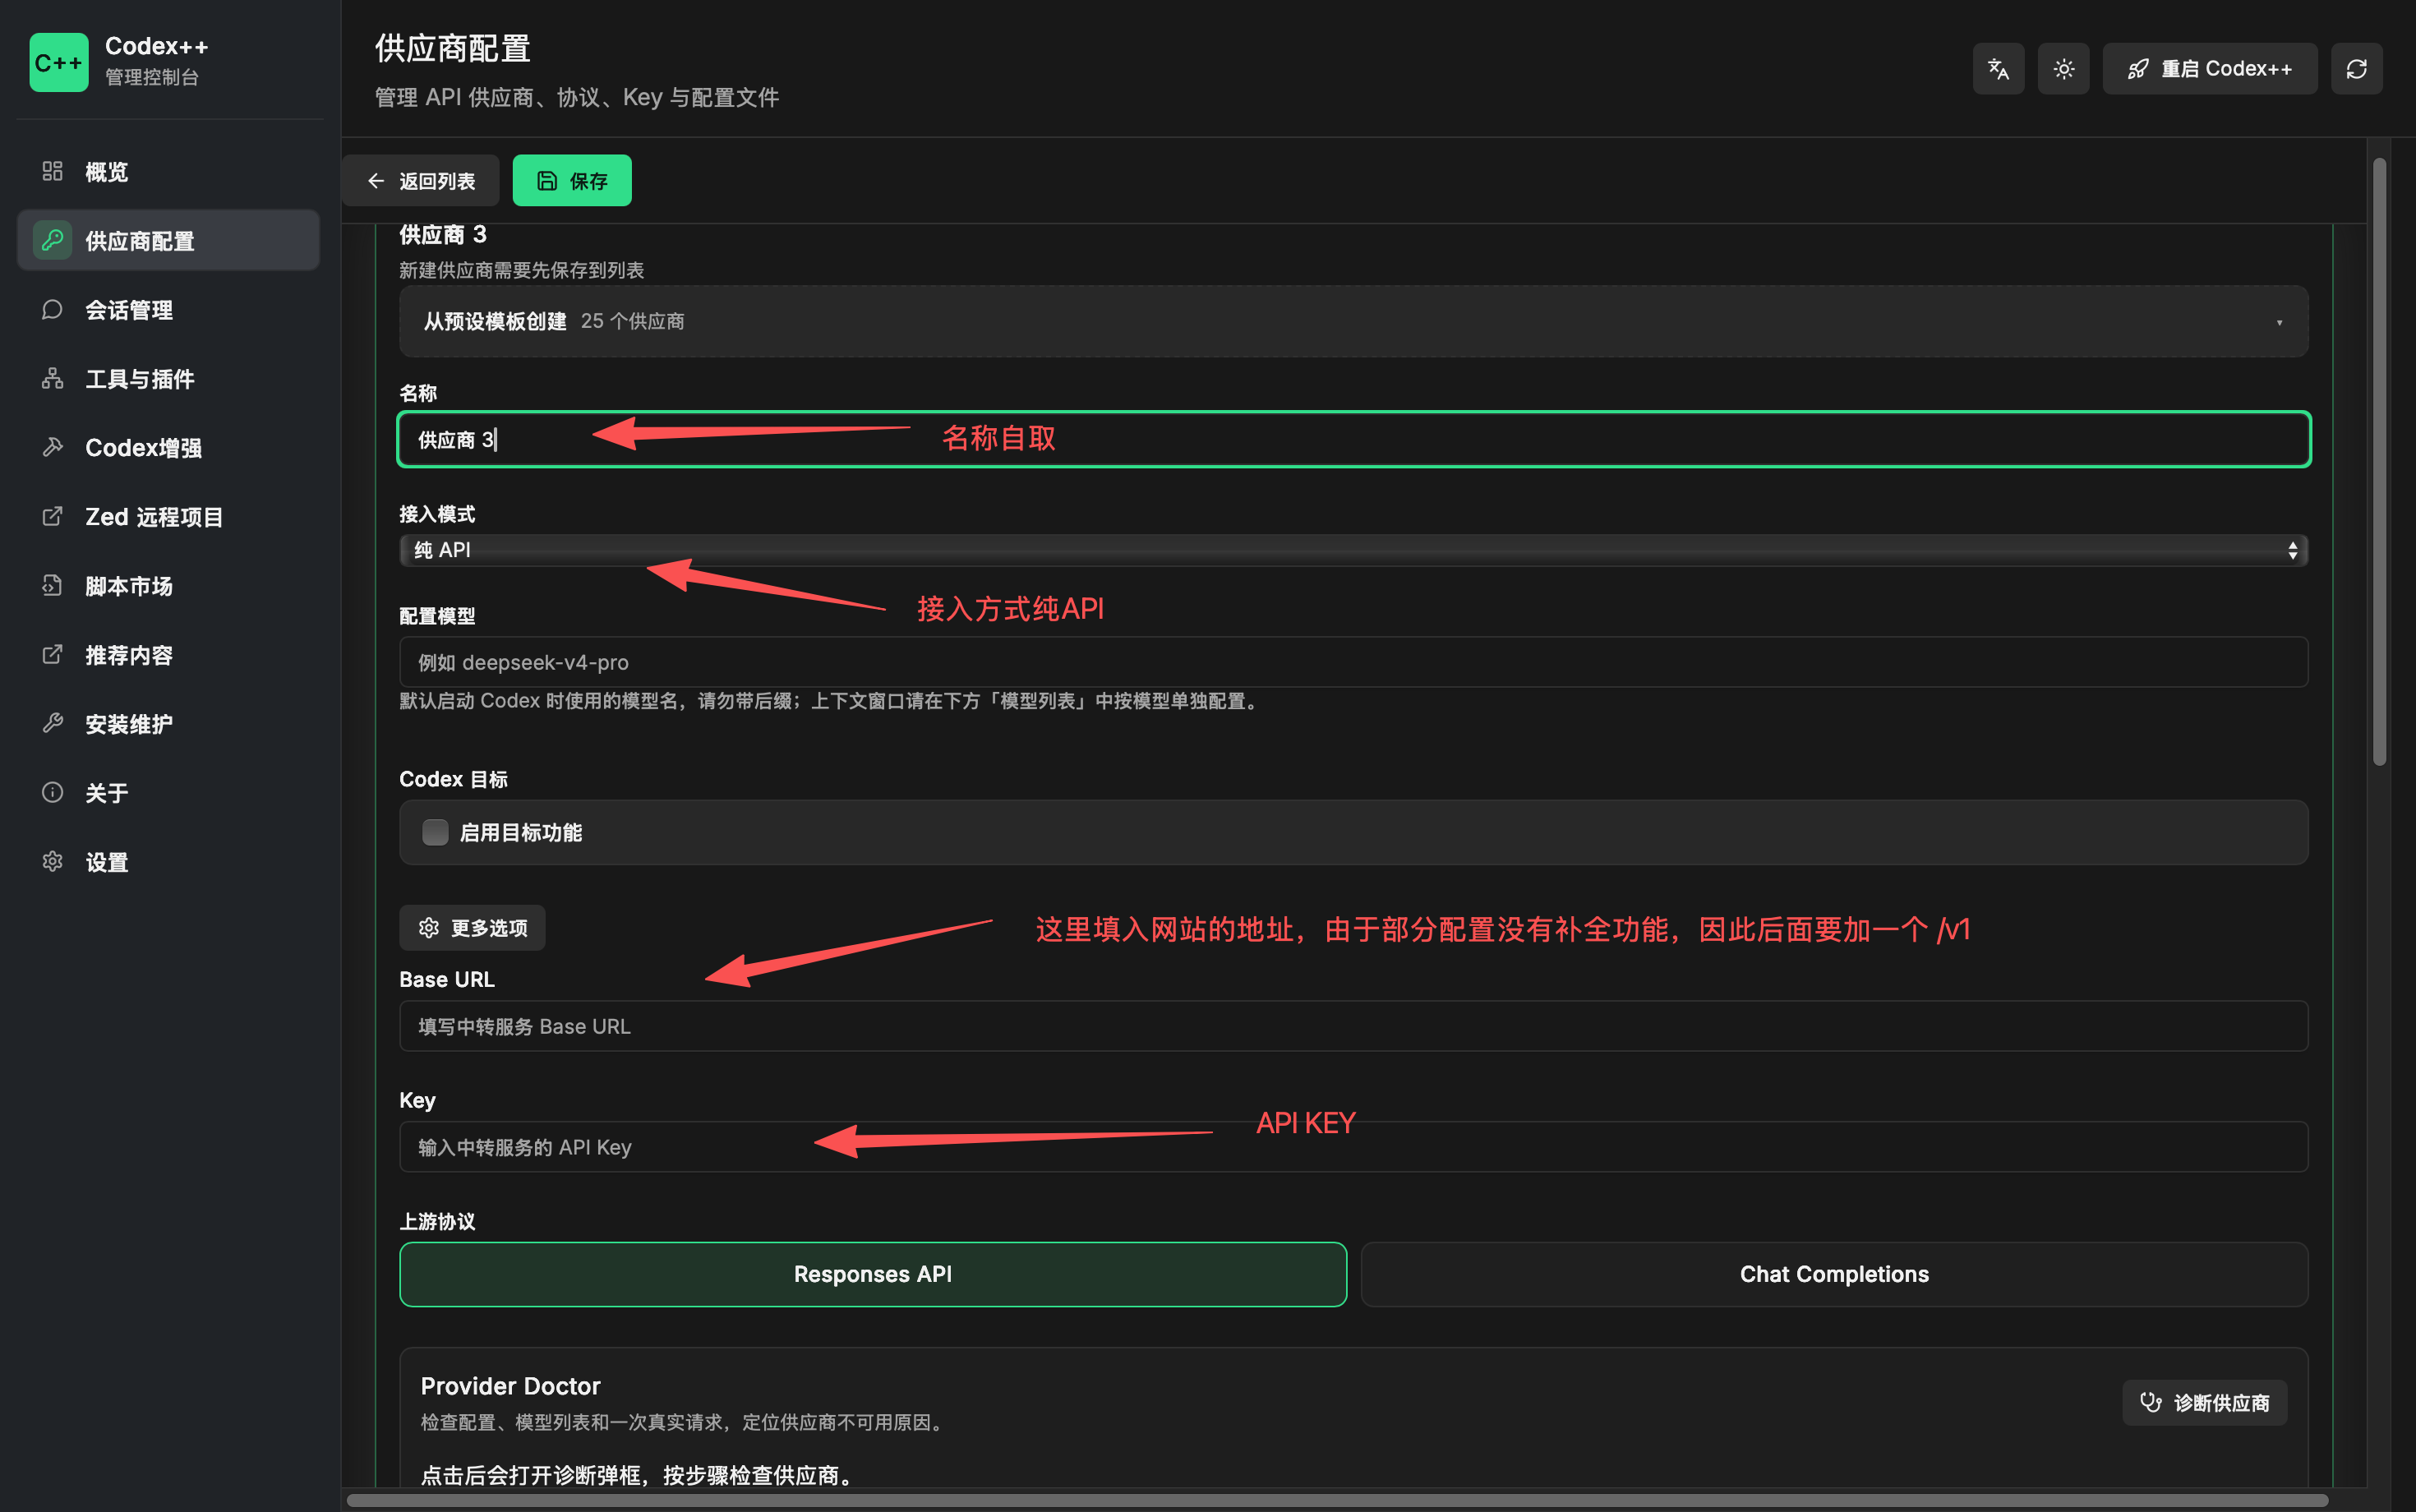
Task: Click the gear icon in 更多选项
Action: click(429, 928)
